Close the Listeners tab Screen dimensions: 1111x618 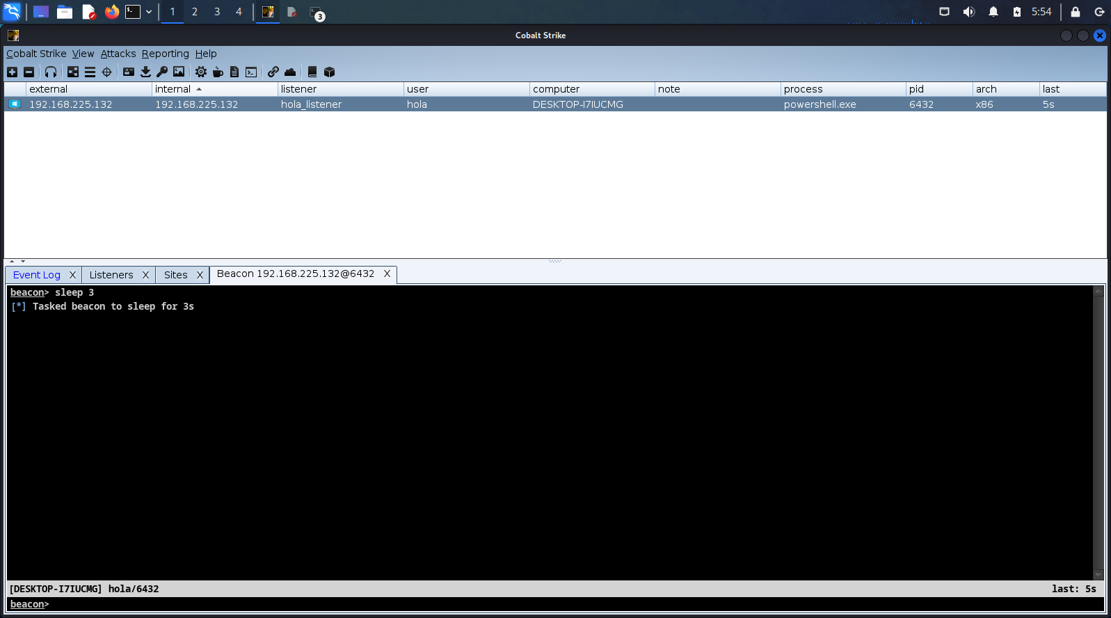[x=145, y=275]
